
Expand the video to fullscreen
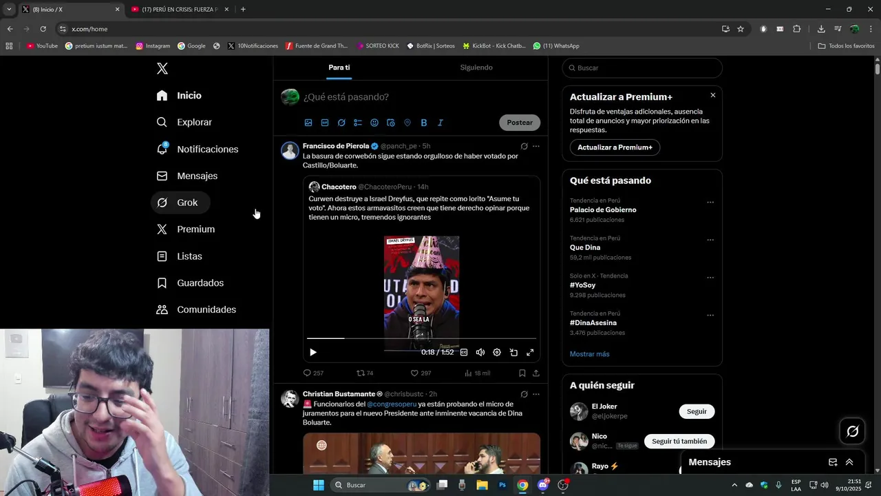(x=530, y=352)
